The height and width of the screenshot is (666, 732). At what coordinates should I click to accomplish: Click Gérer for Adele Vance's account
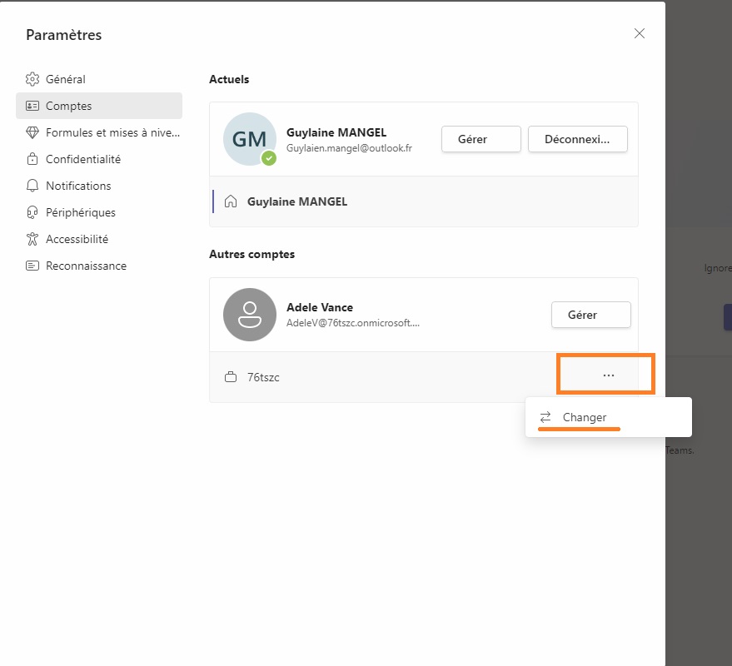(x=591, y=315)
